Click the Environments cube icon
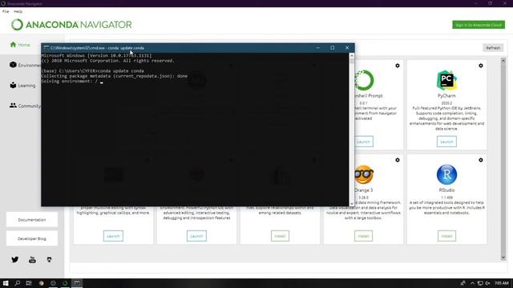Image resolution: width=513 pixels, height=288 pixels. 13,65
